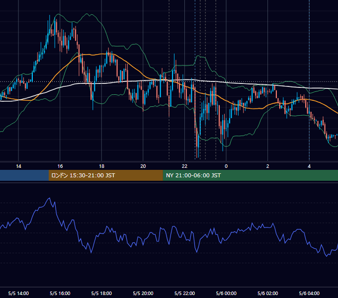Image resolution: width=338 pixels, height=298 pixels.
Task: Click the 5/5 14:00 date label
Action: (x=18, y=293)
